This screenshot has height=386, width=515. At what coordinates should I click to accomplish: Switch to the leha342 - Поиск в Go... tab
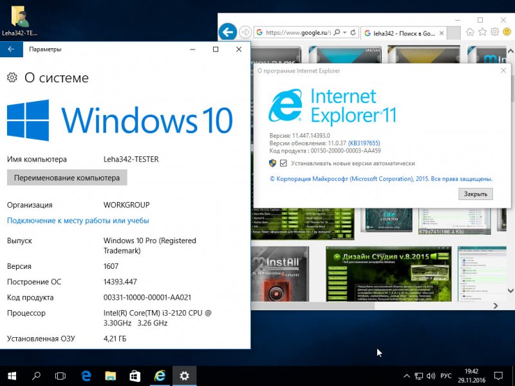[x=404, y=33]
